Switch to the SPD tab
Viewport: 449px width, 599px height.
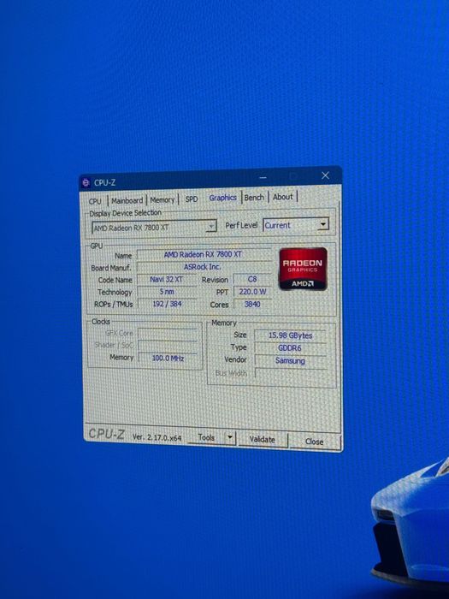(192, 199)
